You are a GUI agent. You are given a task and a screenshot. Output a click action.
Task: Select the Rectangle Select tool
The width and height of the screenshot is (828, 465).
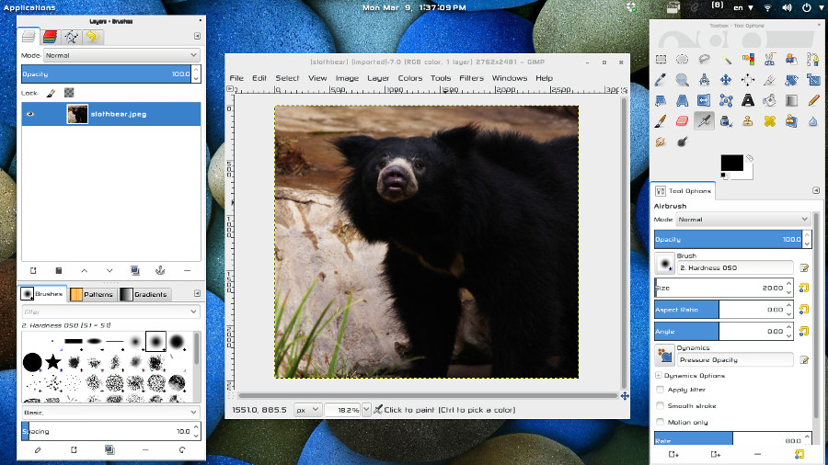pos(661,59)
